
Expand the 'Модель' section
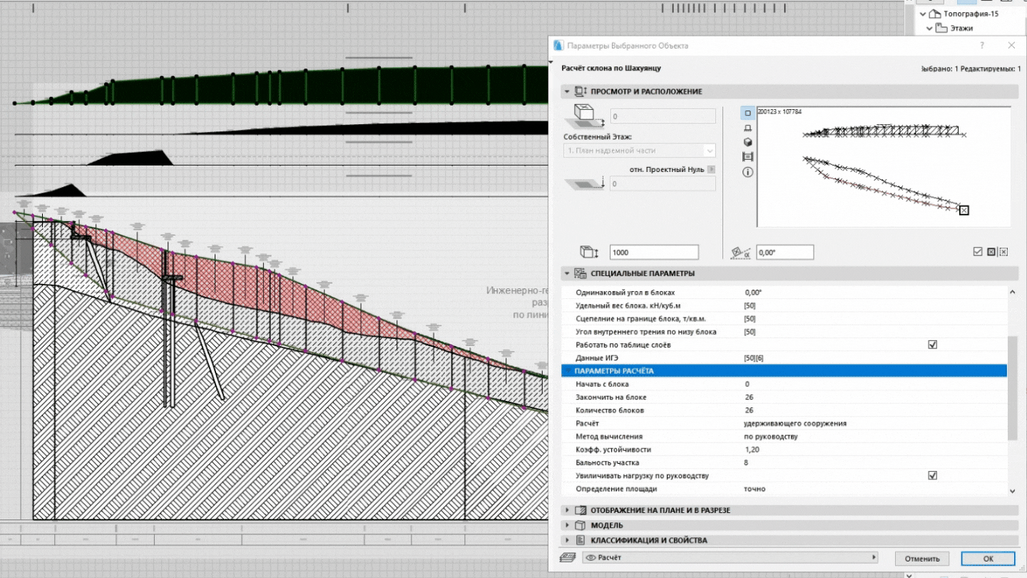point(606,525)
